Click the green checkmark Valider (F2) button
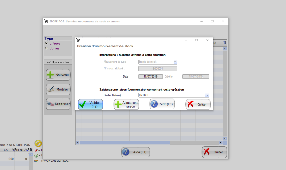This screenshot has width=286, height=170. coord(91,104)
